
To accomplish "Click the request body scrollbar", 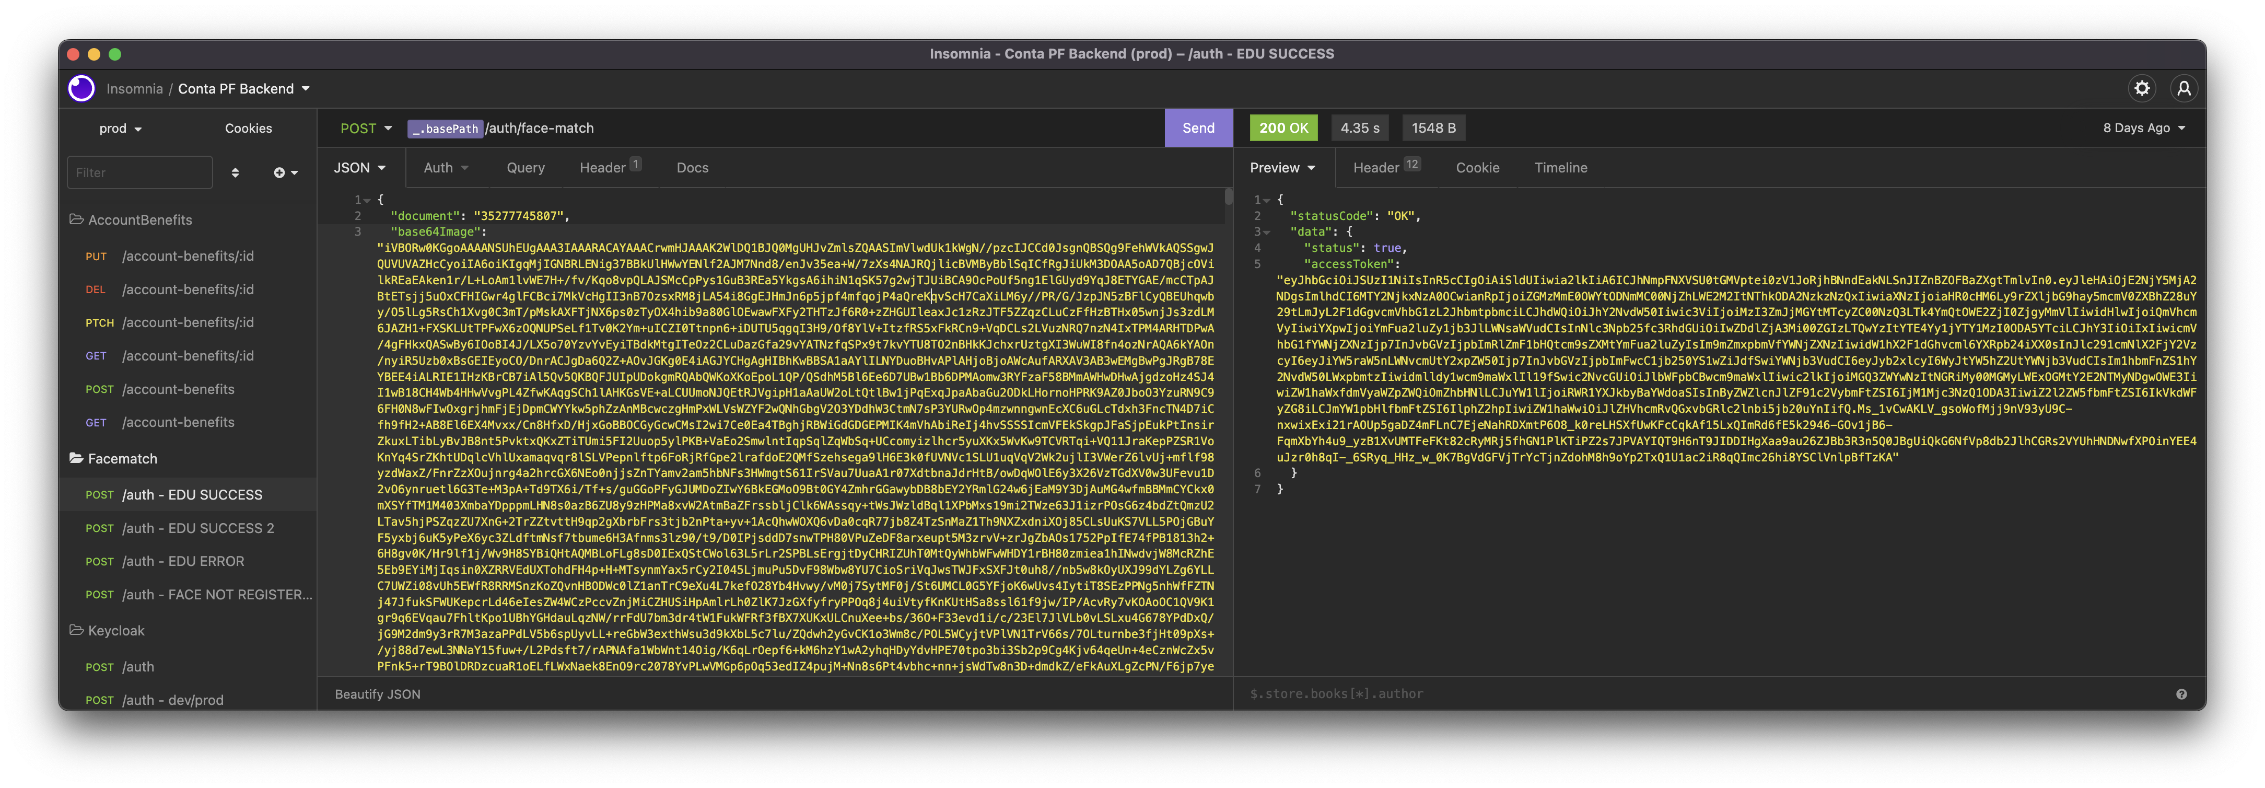I will click(x=1228, y=197).
